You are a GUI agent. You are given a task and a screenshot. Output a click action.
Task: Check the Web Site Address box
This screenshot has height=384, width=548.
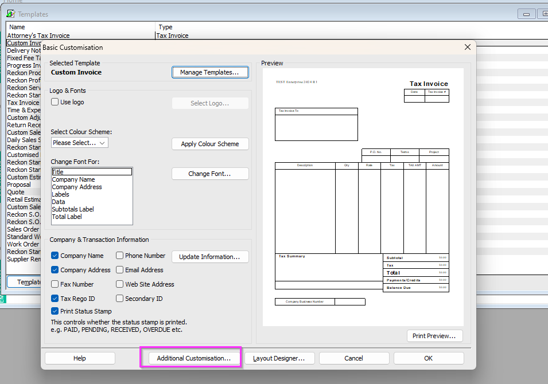[119, 284]
